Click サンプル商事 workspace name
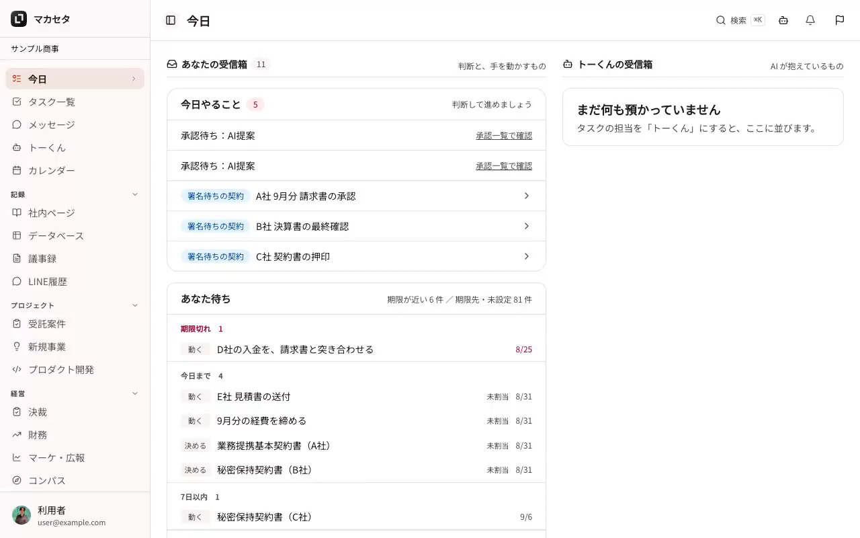860x538 pixels. (x=35, y=48)
